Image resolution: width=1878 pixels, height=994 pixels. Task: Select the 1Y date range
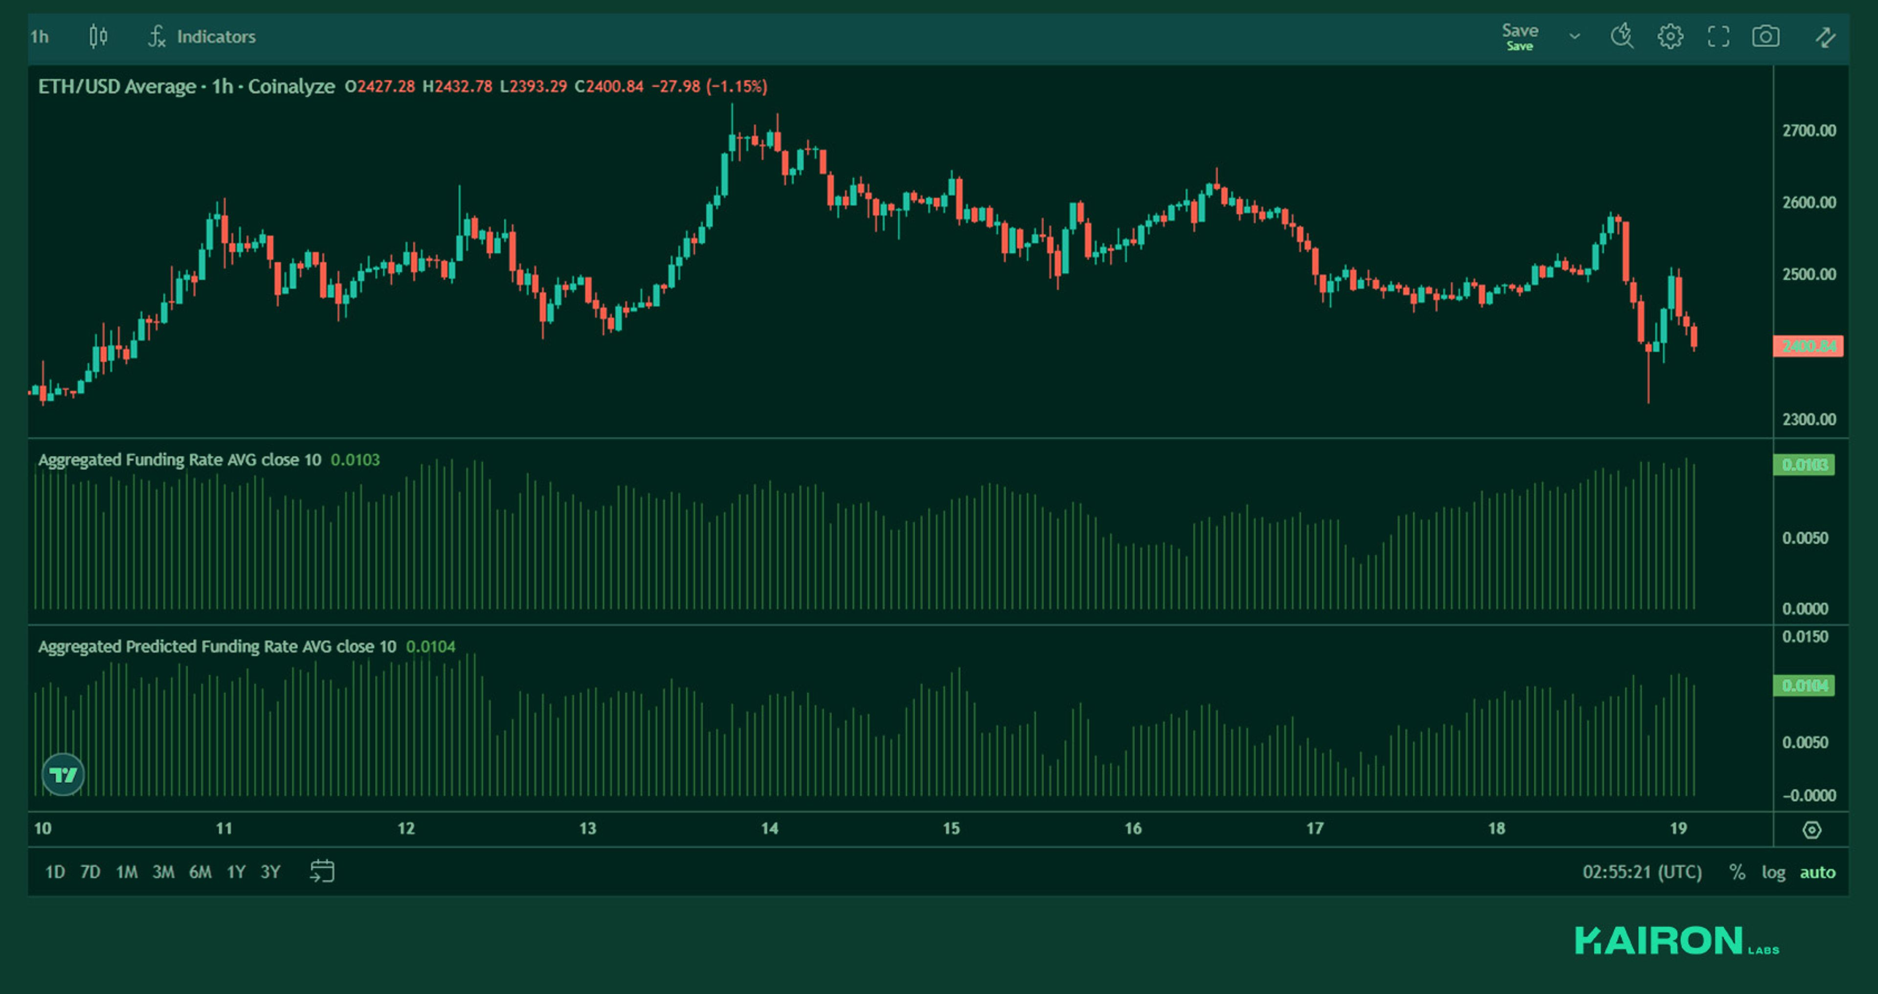(235, 872)
